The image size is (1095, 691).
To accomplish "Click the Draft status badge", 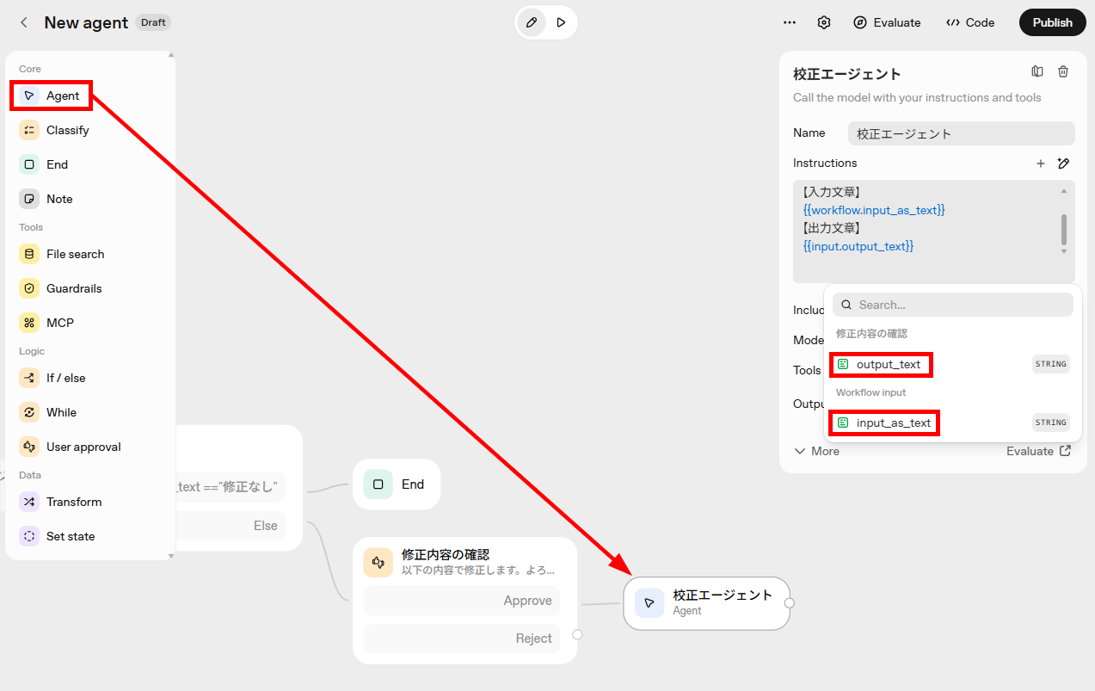I will [x=153, y=22].
